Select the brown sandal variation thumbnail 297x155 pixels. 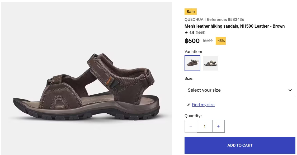pos(192,63)
